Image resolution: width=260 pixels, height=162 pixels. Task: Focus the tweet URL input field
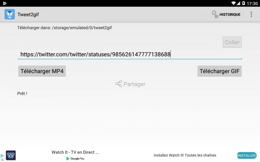point(130,54)
